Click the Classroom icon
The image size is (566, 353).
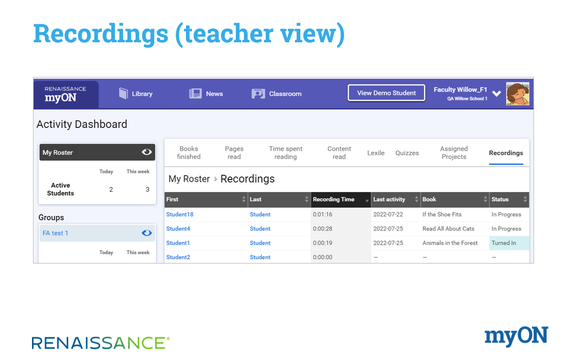pyautogui.click(x=258, y=94)
